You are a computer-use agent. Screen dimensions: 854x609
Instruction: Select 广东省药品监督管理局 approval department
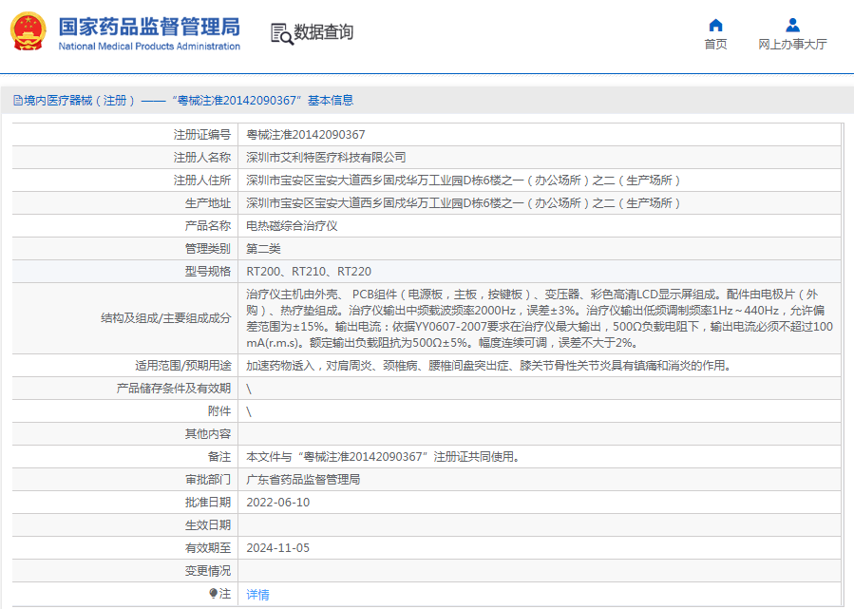pyautogui.click(x=303, y=480)
